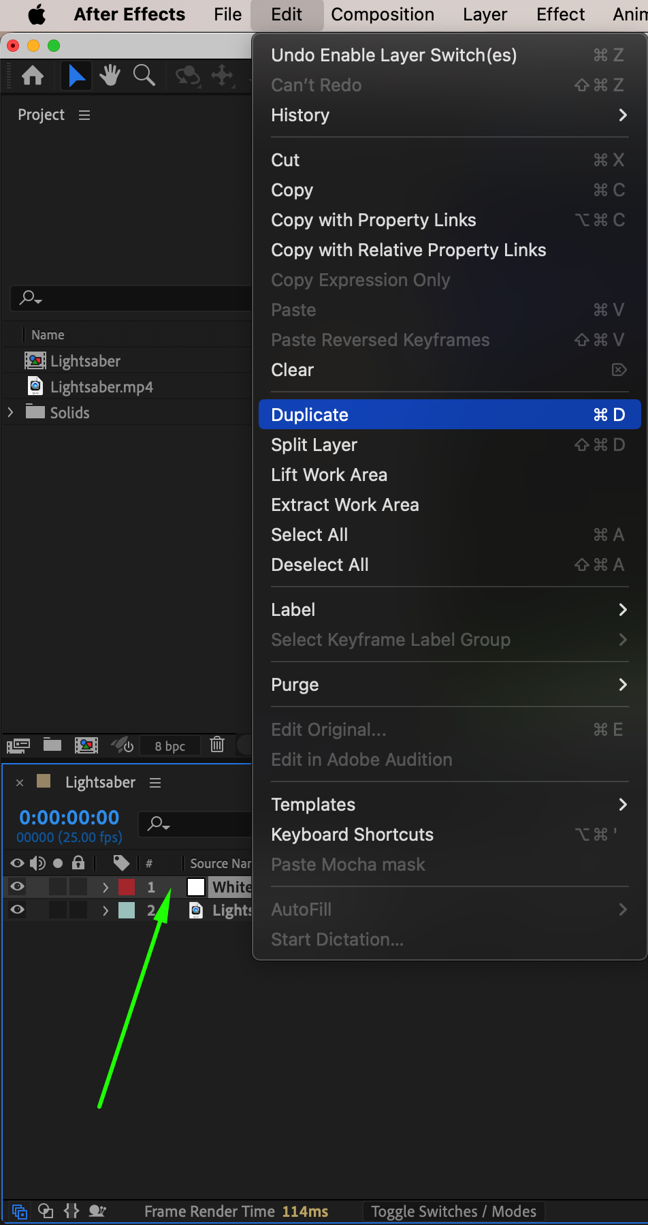Click the 8 bpc color depth button
648x1225 pixels.
point(169,746)
